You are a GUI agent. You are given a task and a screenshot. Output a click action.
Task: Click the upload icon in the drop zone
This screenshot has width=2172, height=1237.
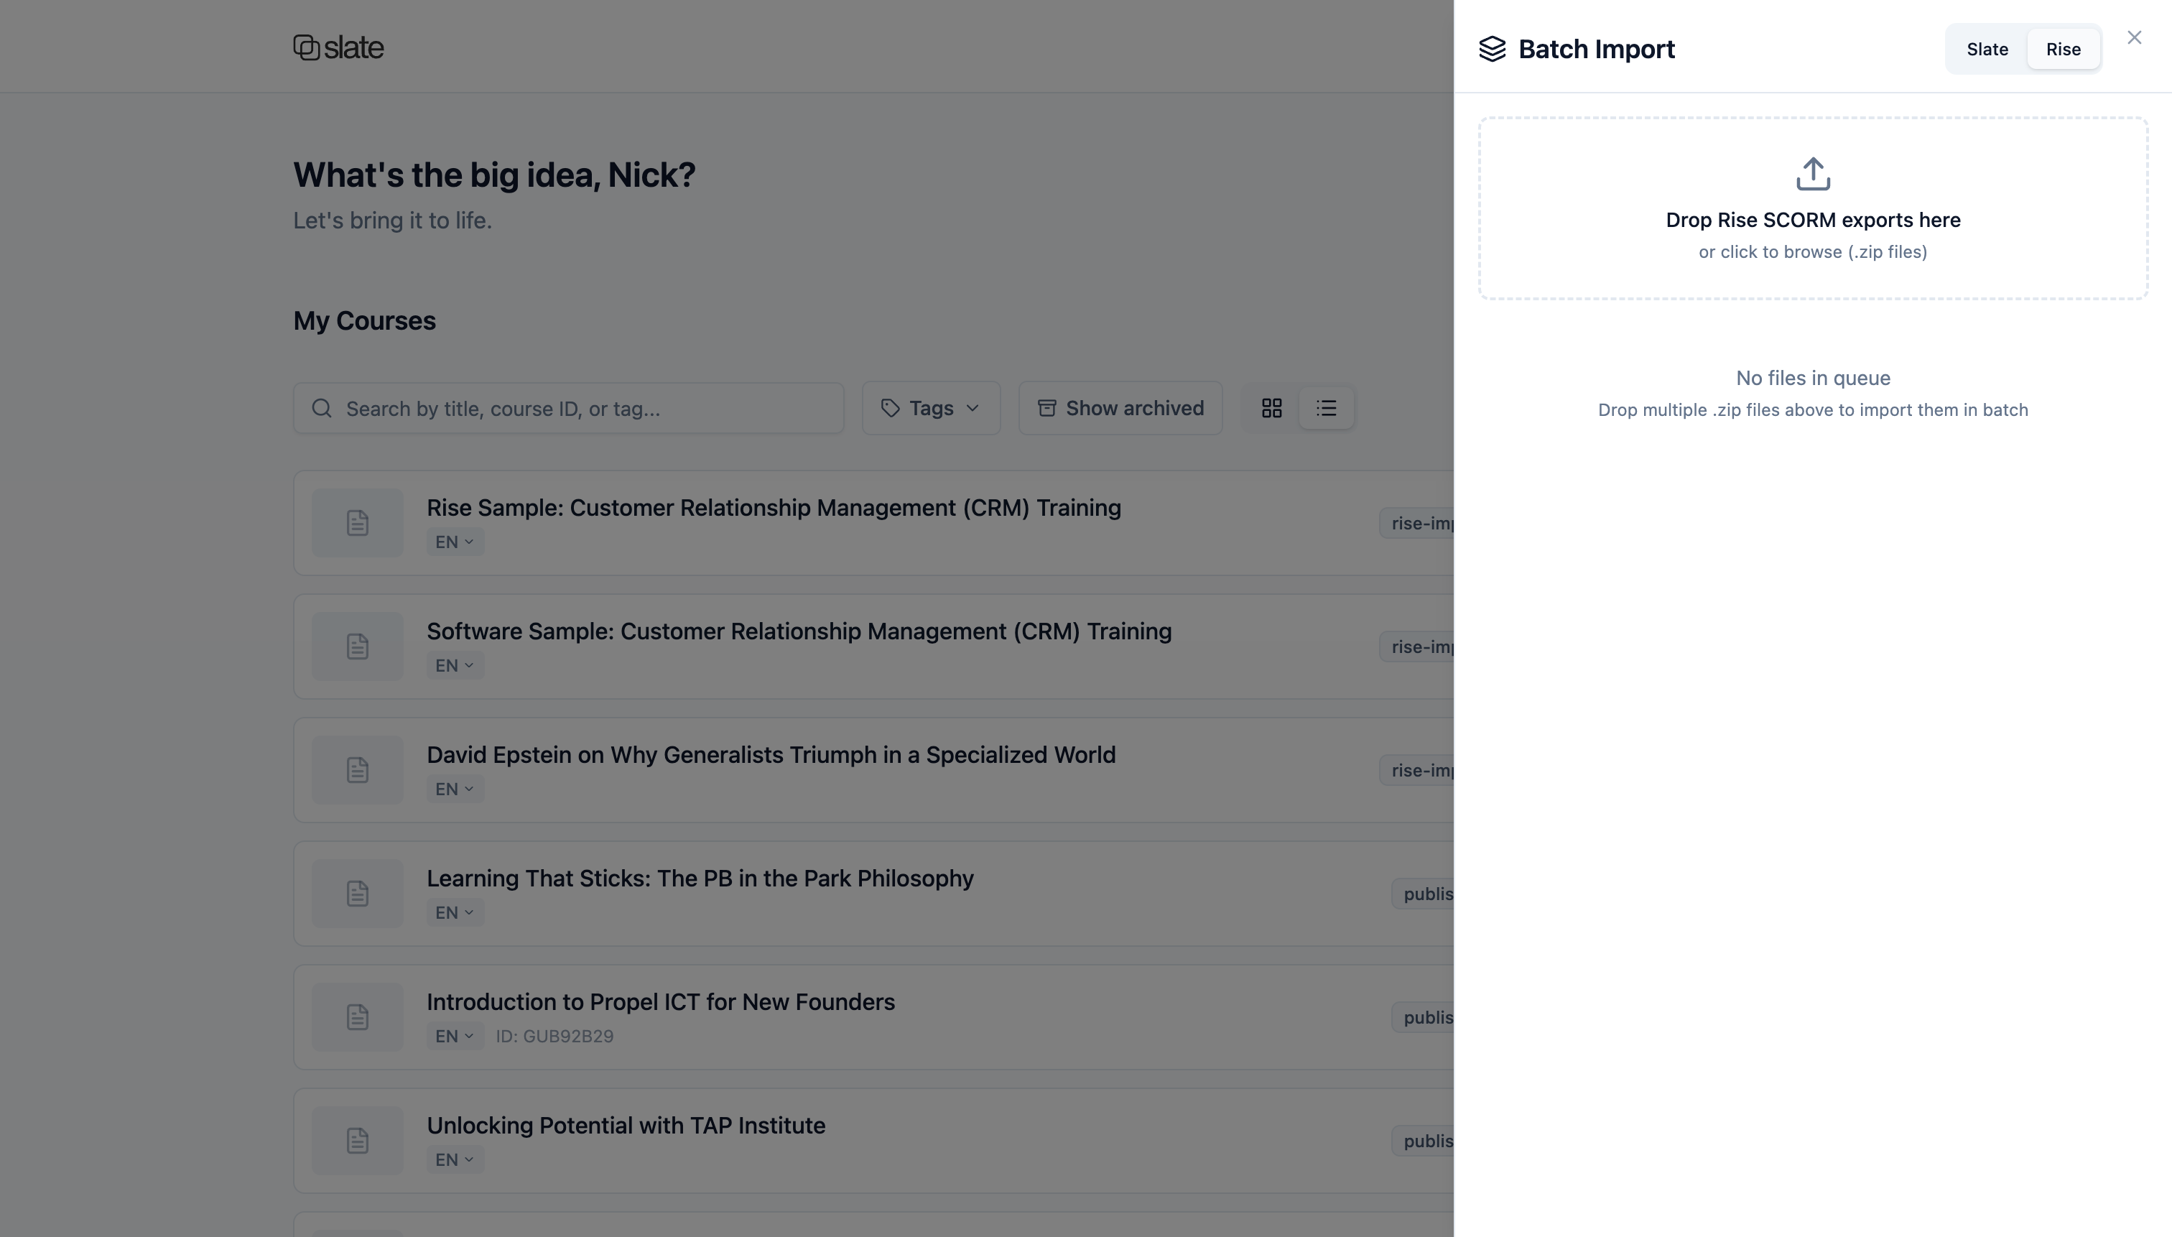[1812, 173]
